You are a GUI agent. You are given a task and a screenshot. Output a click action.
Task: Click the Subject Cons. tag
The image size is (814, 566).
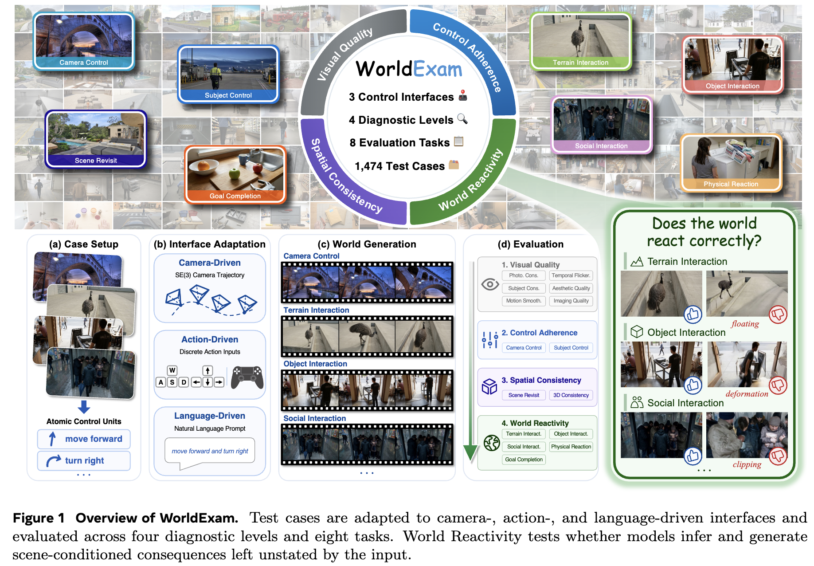(524, 288)
